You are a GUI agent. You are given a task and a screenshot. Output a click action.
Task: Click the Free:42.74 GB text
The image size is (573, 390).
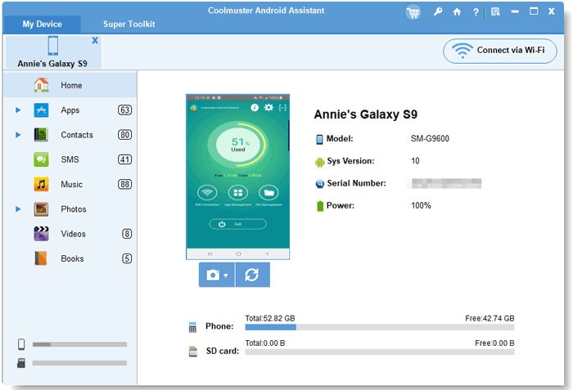(490, 318)
